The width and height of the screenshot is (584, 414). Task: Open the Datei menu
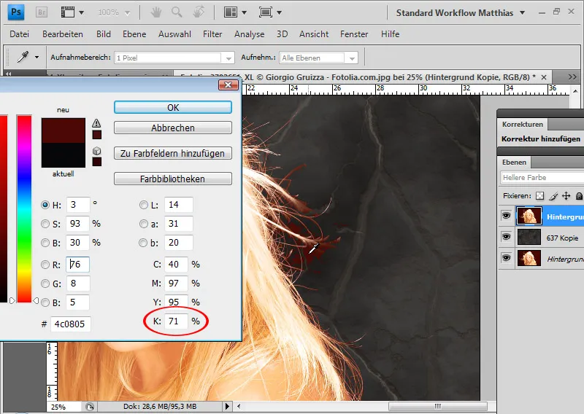pyautogui.click(x=20, y=34)
